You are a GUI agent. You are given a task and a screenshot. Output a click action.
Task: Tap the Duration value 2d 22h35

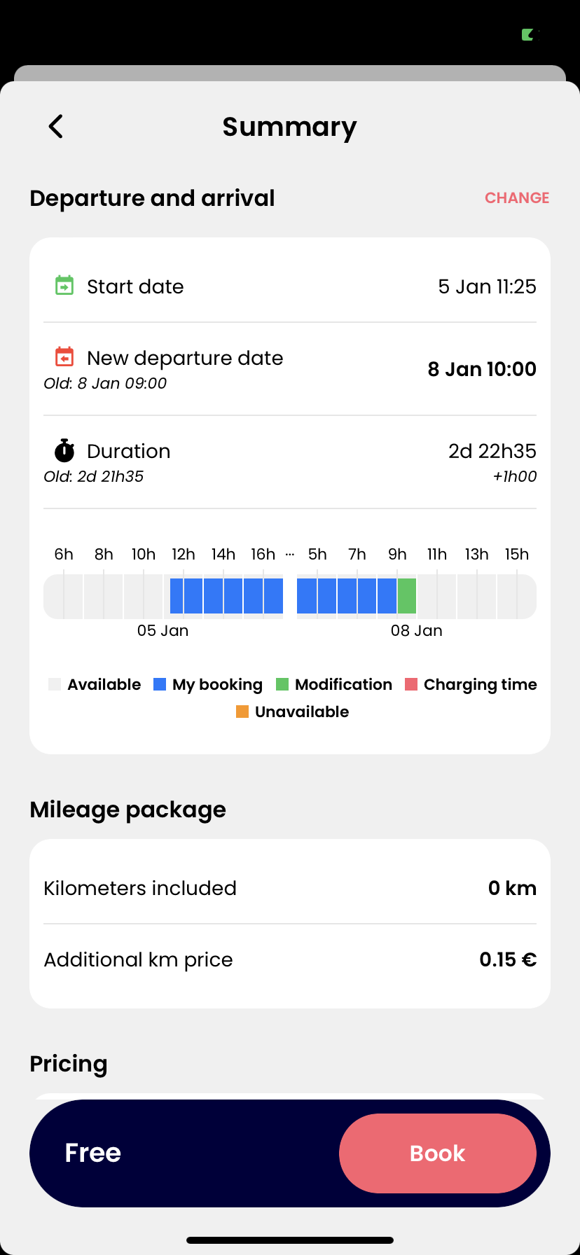coord(492,451)
